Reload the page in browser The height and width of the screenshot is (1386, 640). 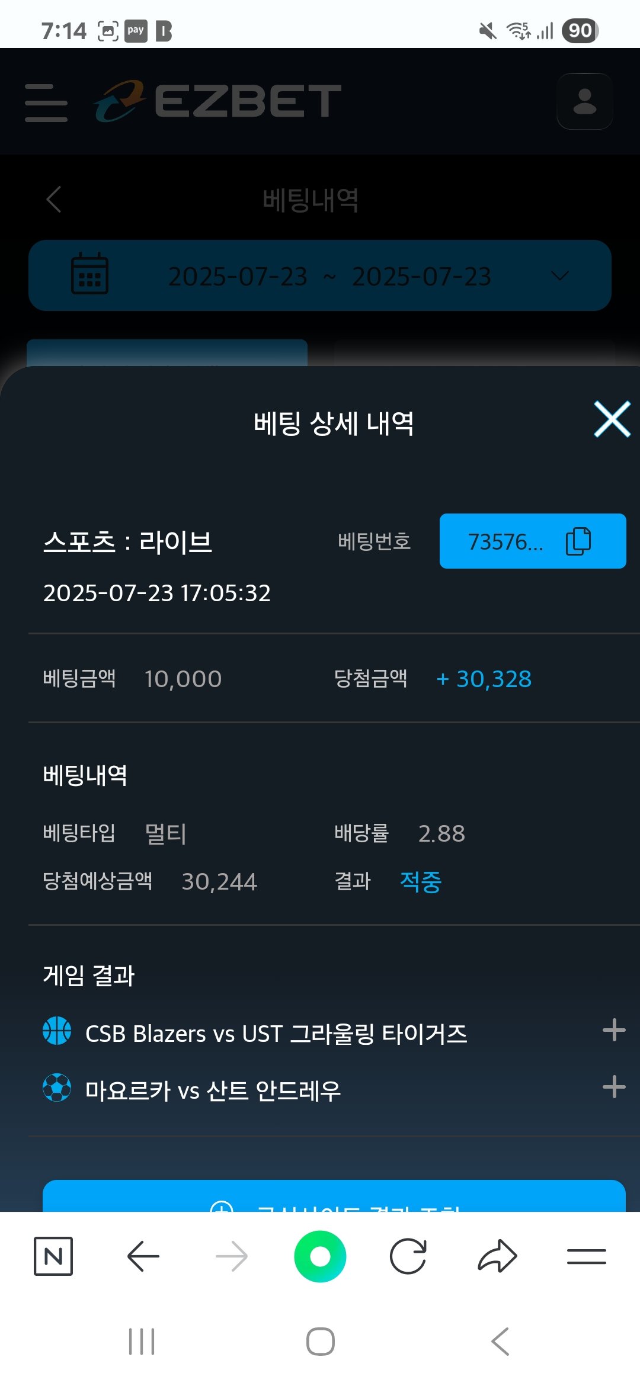click(x=408, y=1256)
